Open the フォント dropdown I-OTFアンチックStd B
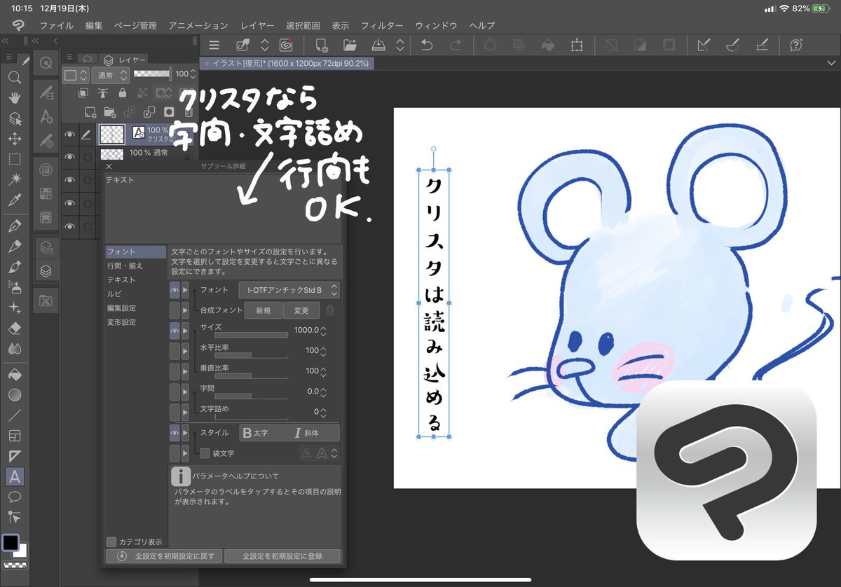Screen dimensions: 841x587 289,289
